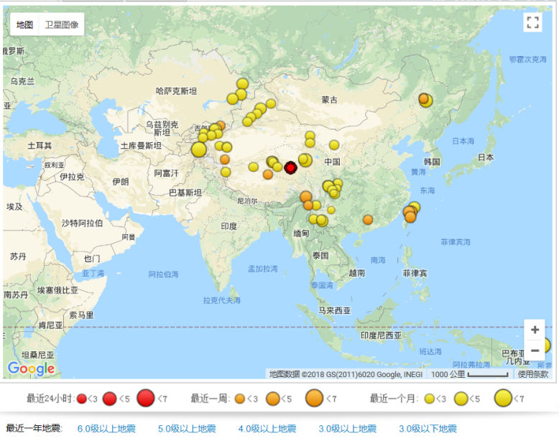Click the large yellow <7 legend circle
The width and height of the screenshot is (559, 441).
503,398
